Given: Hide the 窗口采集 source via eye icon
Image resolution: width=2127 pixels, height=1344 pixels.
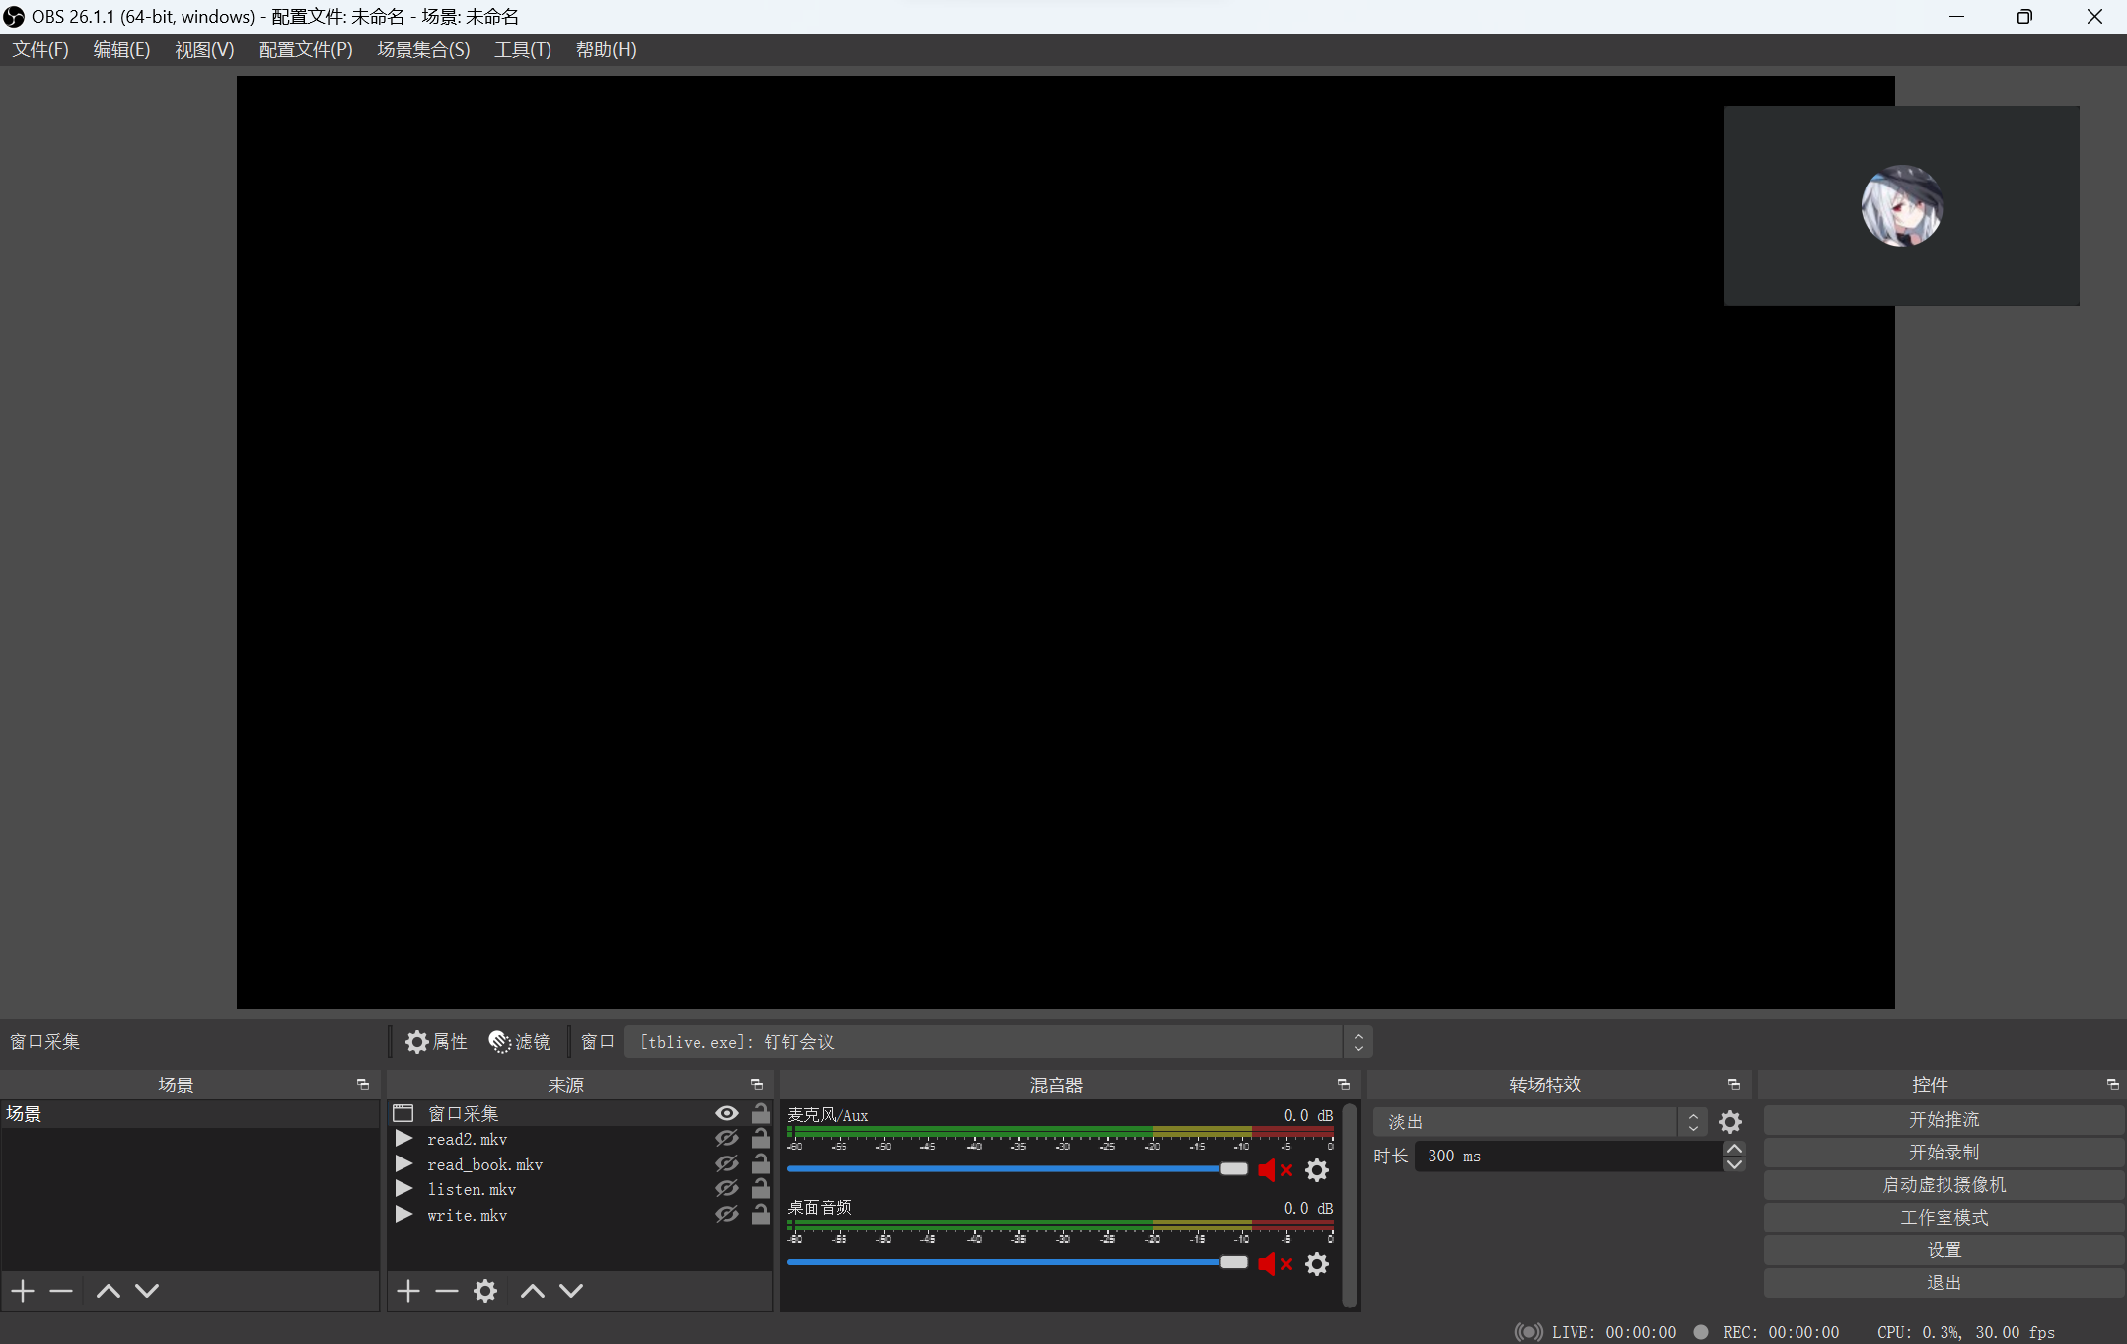Looking at the screenshot, I should pyautogui.click(x=727, y=1113).
